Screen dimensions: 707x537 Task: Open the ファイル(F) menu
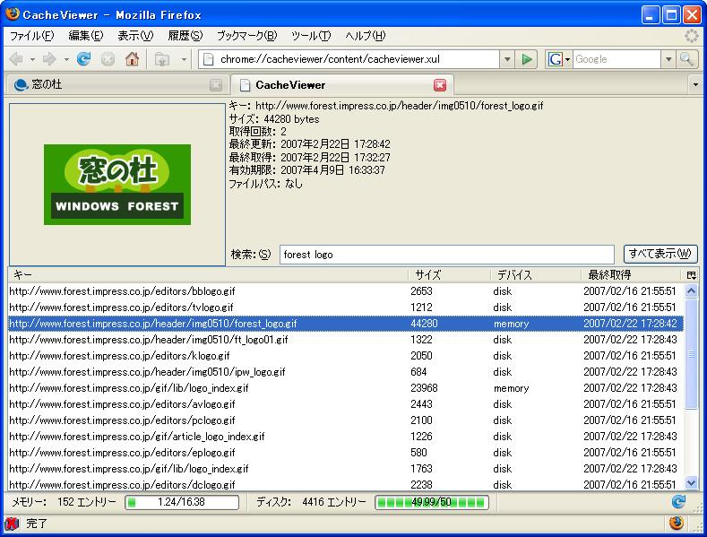click(x=32, y=36)
